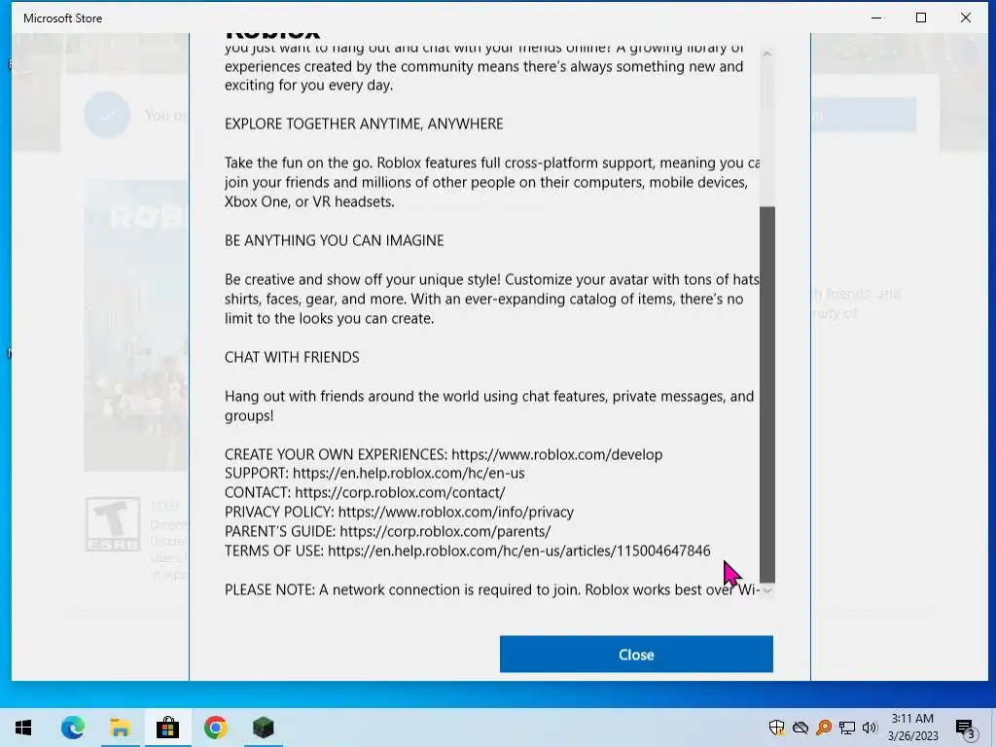The width and height of the screenshot is (996, 747).
Task: Click the BE ANYTHING YOU CAN IMAGINE heading
Action: click(335, 241)
